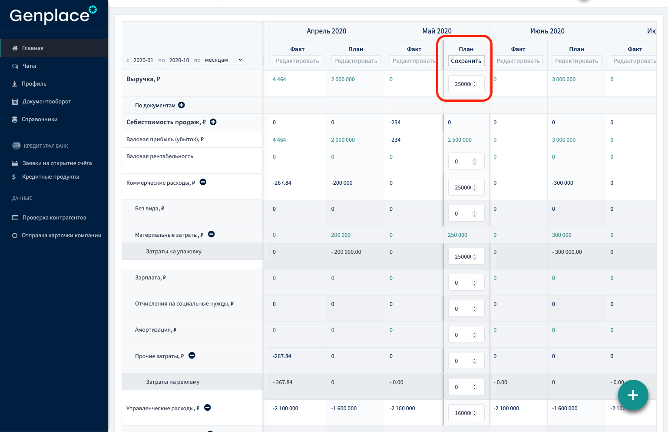Open the Заявки на открытие счёта icon
Viewport: 668px width, 432px height.
[x=15, y=163]
